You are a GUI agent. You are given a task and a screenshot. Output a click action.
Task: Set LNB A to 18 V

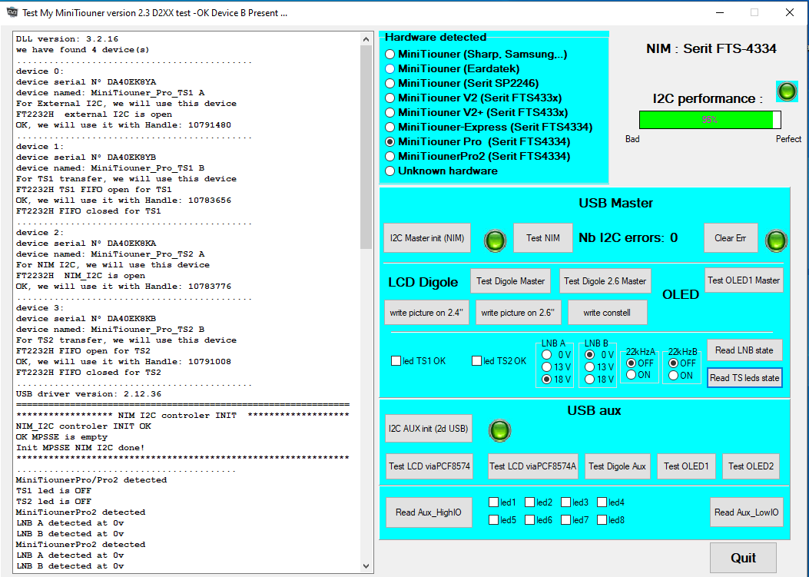546,380
